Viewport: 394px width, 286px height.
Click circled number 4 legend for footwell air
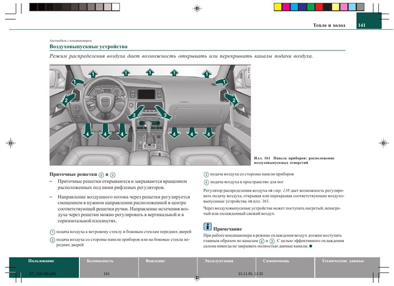pyautogui.click(x=206, y=183)
